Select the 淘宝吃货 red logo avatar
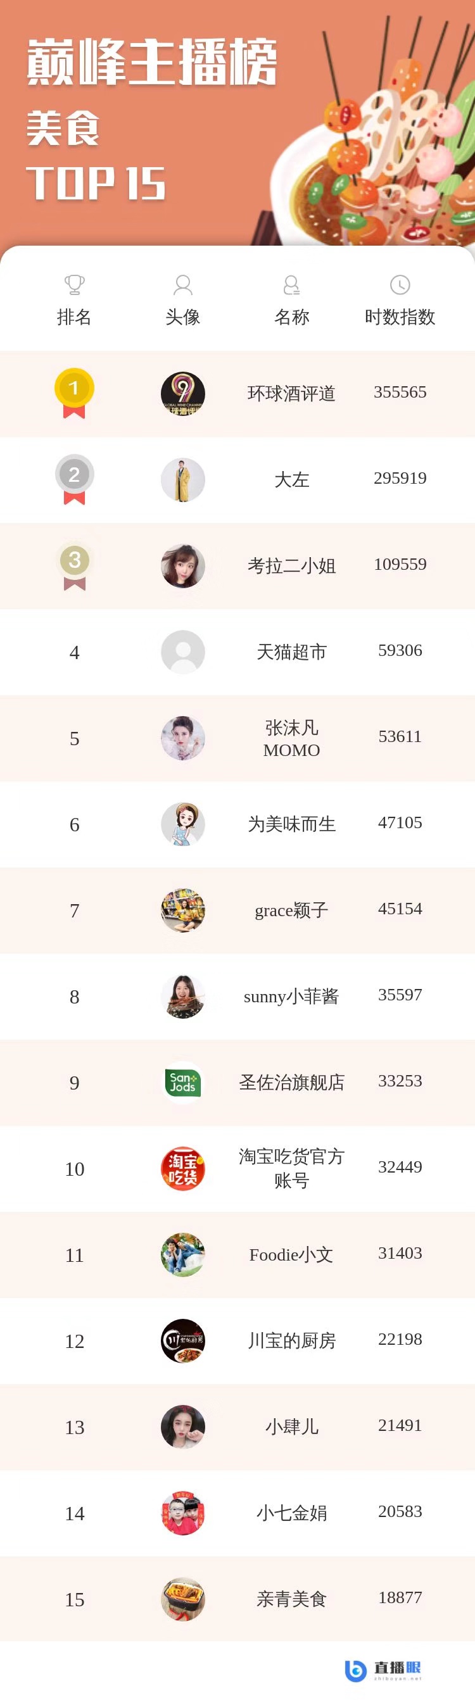475x1700 pixels. [x=183, y=1169]
